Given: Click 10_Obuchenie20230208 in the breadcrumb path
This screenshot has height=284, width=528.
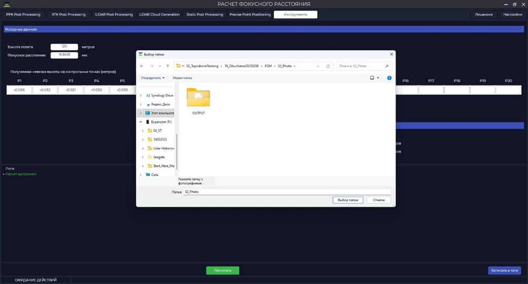Looking at the screenshot, I should click(241, 66).
